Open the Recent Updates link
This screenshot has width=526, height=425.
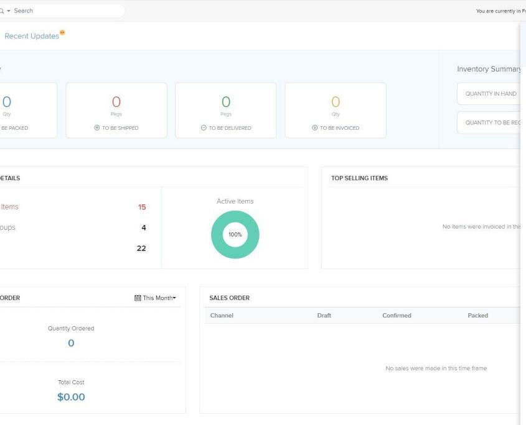32,36
